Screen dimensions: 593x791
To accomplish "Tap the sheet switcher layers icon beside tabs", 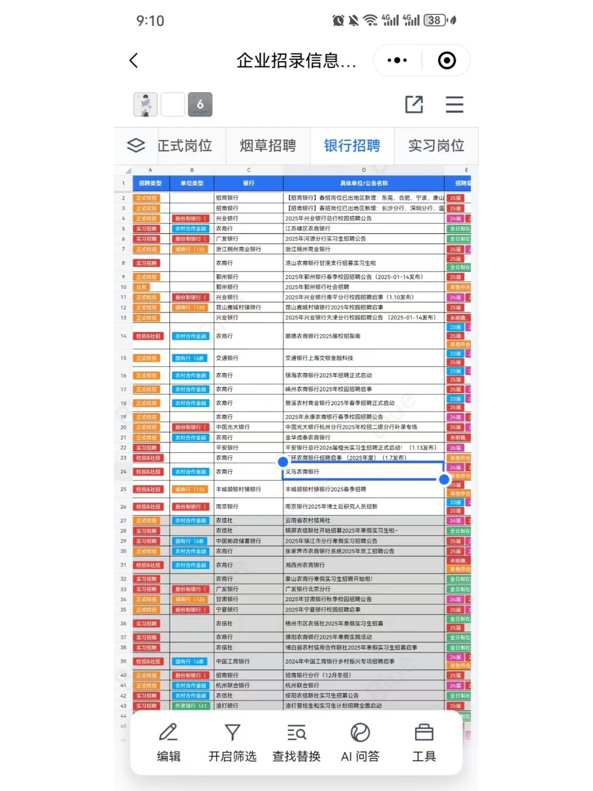I will (135, 146).
